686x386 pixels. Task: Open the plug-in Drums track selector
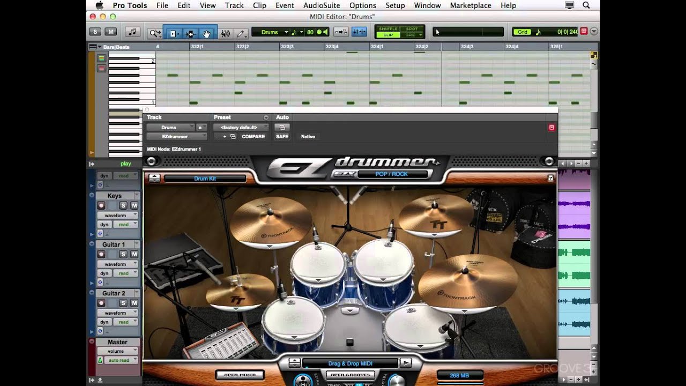click(170, 128)
